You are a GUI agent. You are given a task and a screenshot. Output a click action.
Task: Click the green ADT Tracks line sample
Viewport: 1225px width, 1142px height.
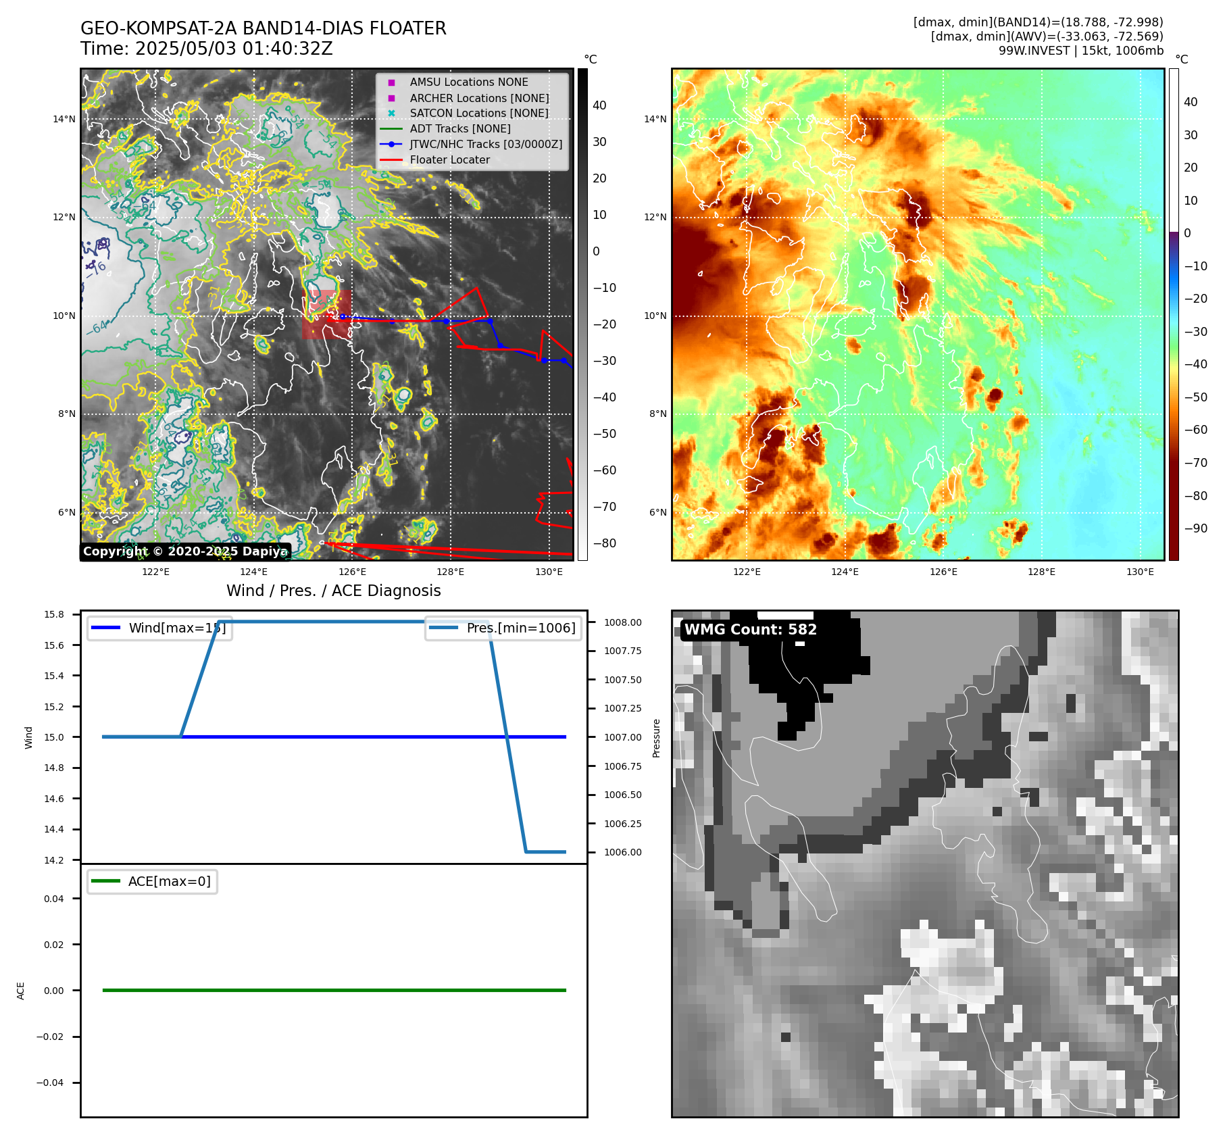[x=391, y=128]
